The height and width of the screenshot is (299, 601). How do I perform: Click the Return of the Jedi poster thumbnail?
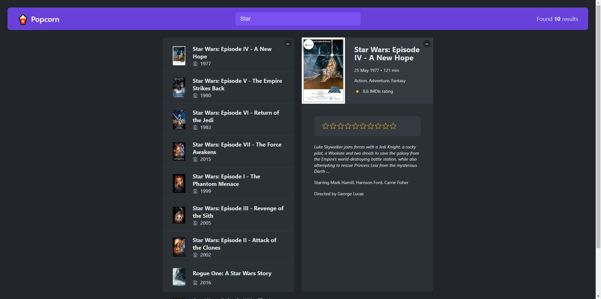(x=179, y=120)
